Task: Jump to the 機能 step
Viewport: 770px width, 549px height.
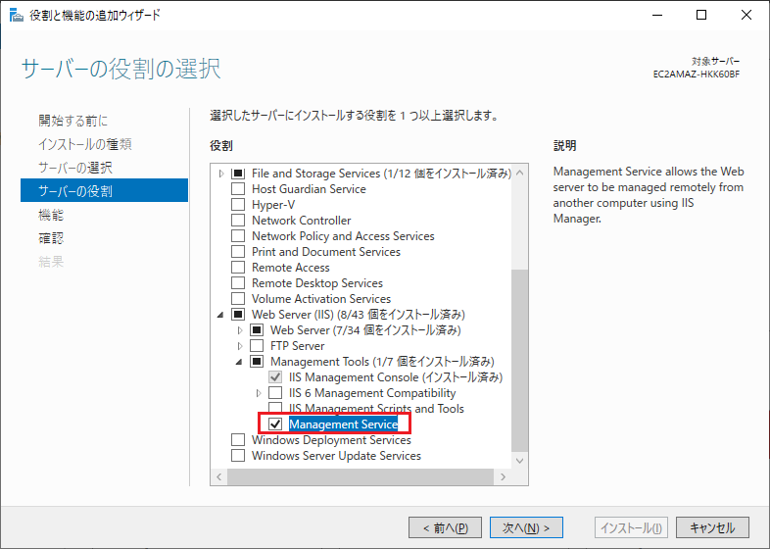Action: (51, 215)
